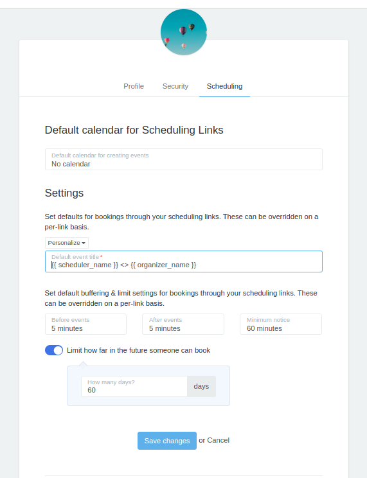Cancel the scheduling changes

218,440
